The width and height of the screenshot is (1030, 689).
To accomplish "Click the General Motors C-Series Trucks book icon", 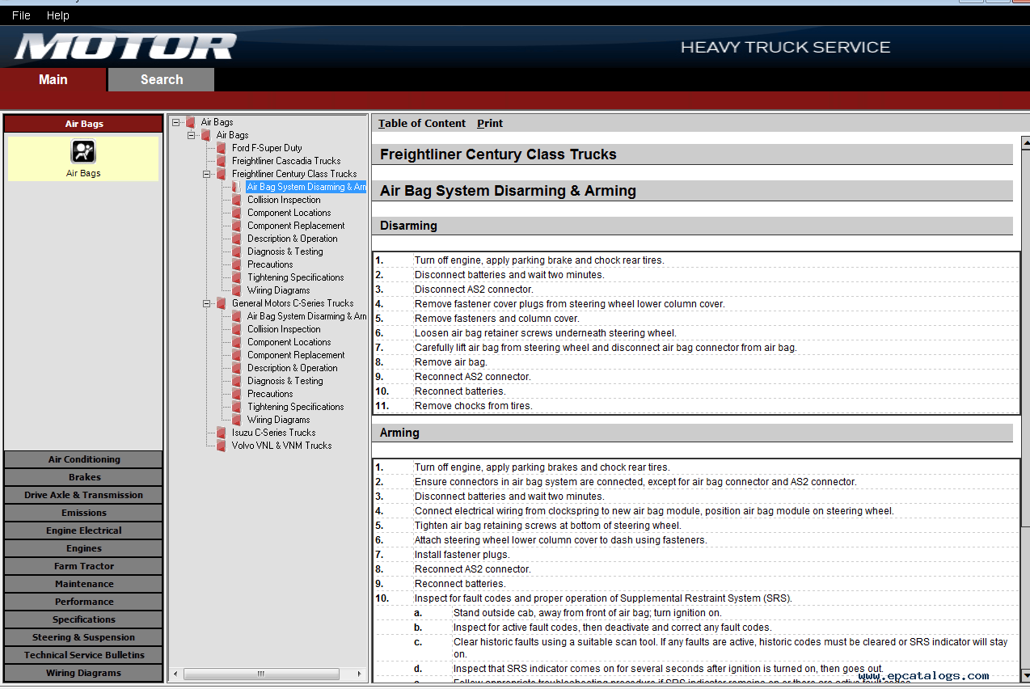I will (221, 303).
